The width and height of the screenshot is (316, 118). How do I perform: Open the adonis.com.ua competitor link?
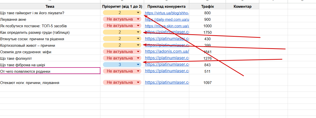167,51
